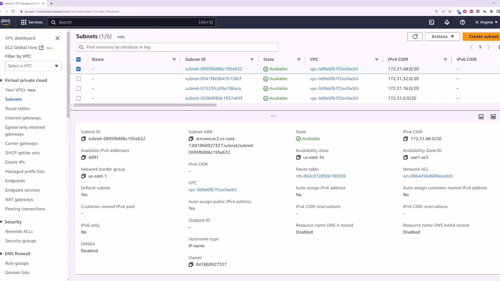Copy the Subnet ID using its copy icon

[83, 139]
